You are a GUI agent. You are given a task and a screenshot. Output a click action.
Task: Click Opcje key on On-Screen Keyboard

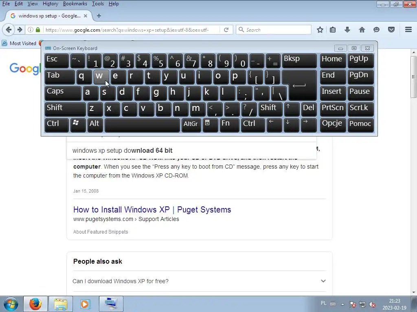[x=333, y=125]
